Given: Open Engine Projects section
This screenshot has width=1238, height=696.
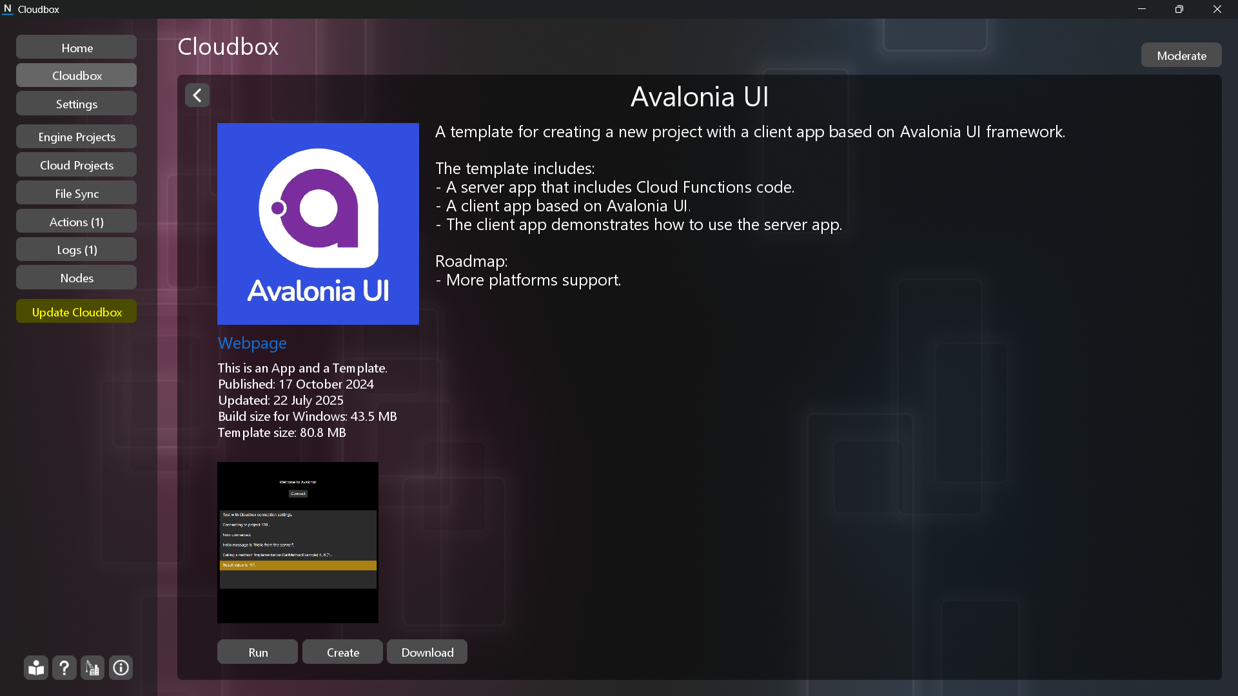Looking at the screenshot, I should pyautogui.click(x=77, y=137).
